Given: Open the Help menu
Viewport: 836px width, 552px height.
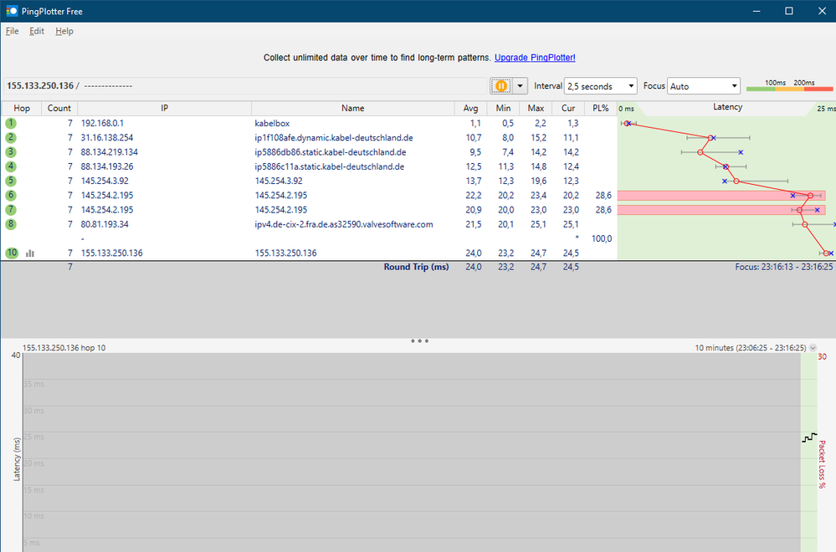Looking at the screenshot, I should coord(64,31).
